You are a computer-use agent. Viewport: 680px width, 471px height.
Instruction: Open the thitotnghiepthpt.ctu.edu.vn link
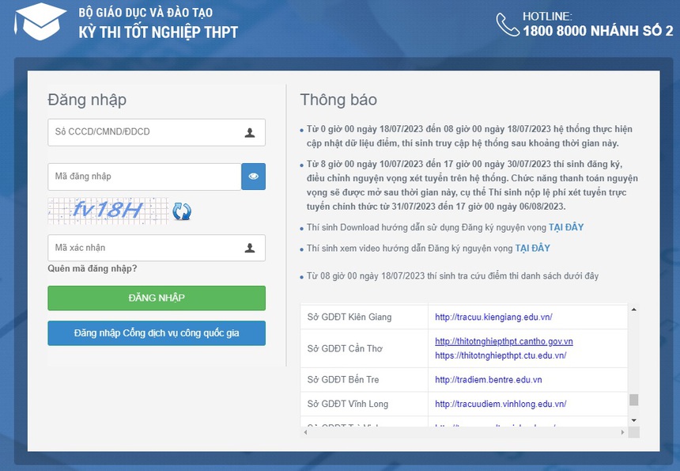(x=501, y=355)
